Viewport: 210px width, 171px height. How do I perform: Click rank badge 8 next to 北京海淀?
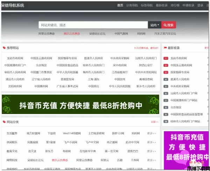tap(166, 107)
